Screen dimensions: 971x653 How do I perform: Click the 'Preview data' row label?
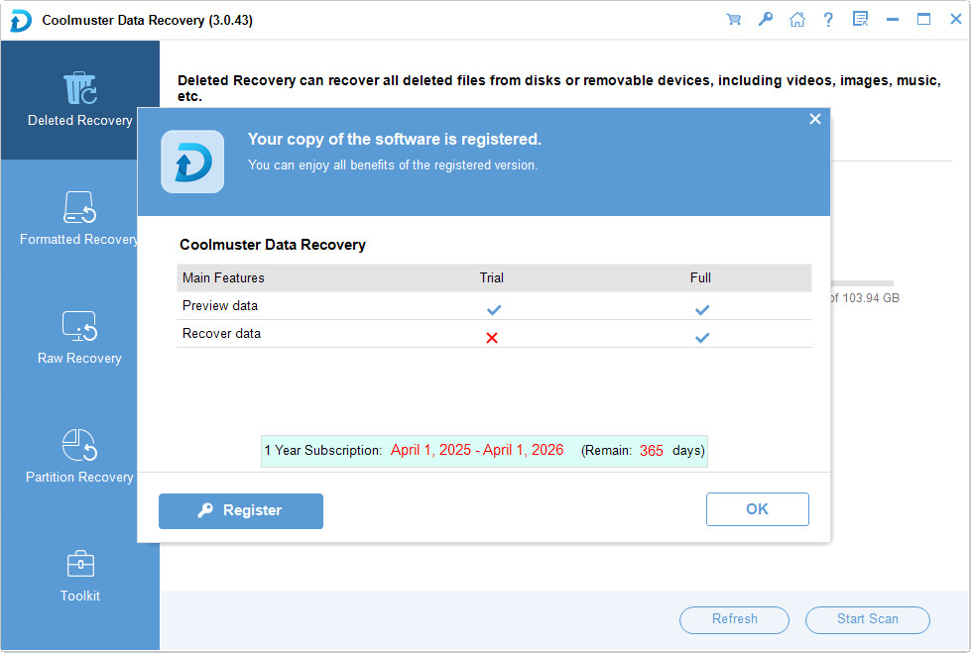point(220,306)
